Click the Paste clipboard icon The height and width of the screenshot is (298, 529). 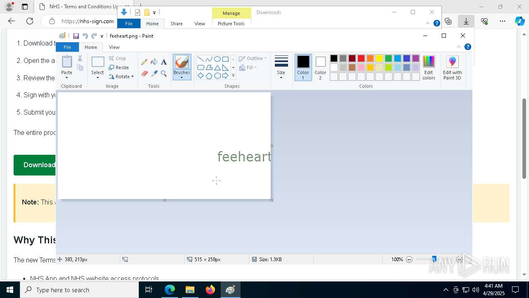67,62
